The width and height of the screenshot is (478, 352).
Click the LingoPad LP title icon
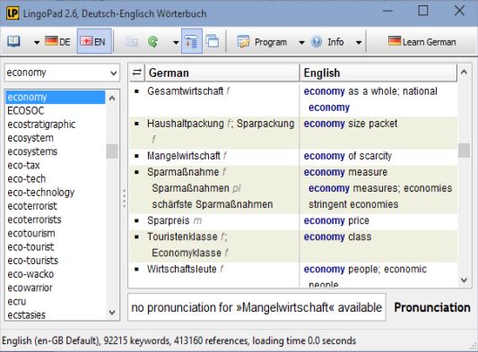click(13, 13)
